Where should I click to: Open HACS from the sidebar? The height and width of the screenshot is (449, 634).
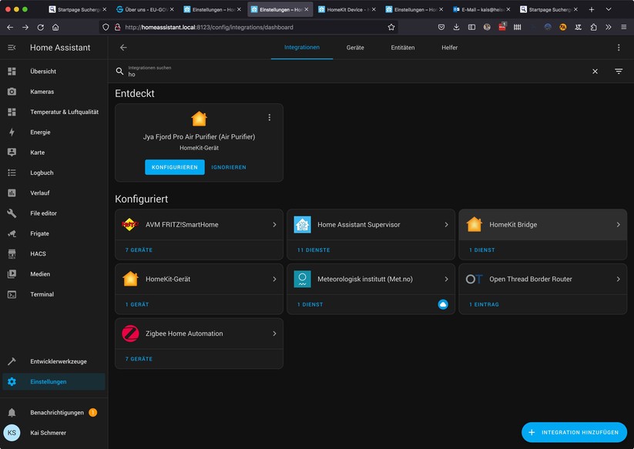(x=38, y=253)
